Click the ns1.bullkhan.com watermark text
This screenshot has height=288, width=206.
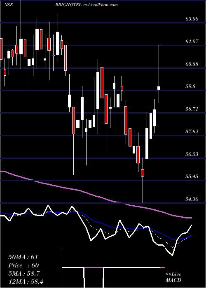(x=100, y=5)
